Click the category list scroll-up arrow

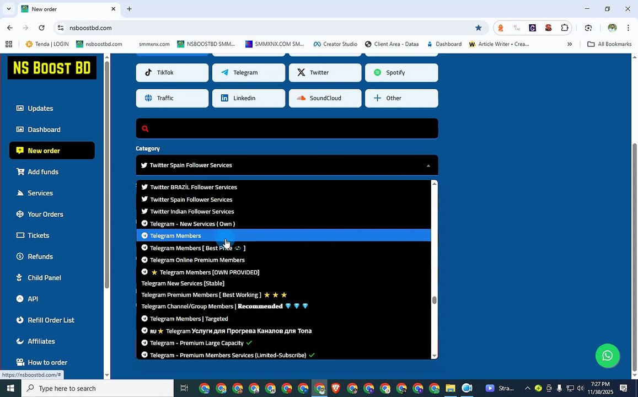pos(434,184)
